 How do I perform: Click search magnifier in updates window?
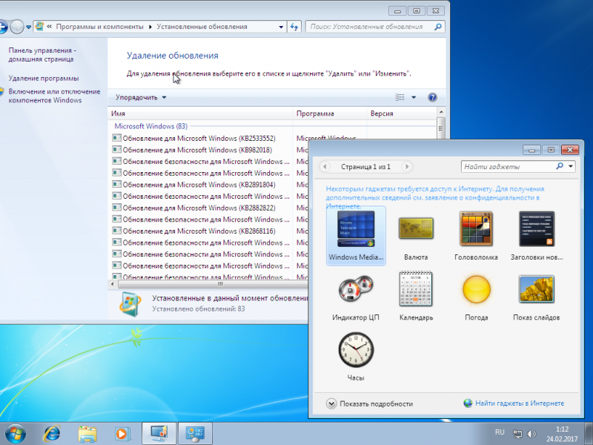(x=438, y=27)
